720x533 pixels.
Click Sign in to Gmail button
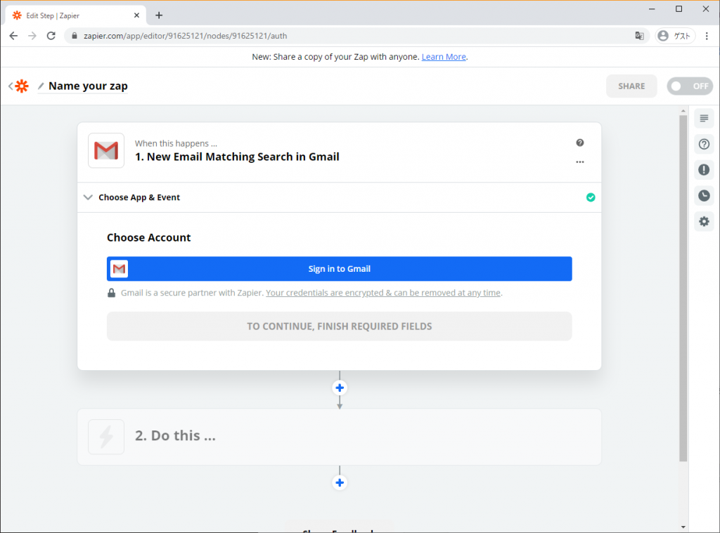(x=340, y=269)
